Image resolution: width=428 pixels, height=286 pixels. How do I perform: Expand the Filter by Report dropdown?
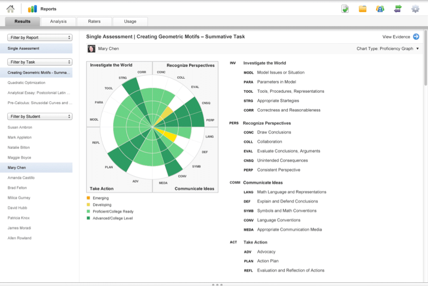click(x=40, y=38)
